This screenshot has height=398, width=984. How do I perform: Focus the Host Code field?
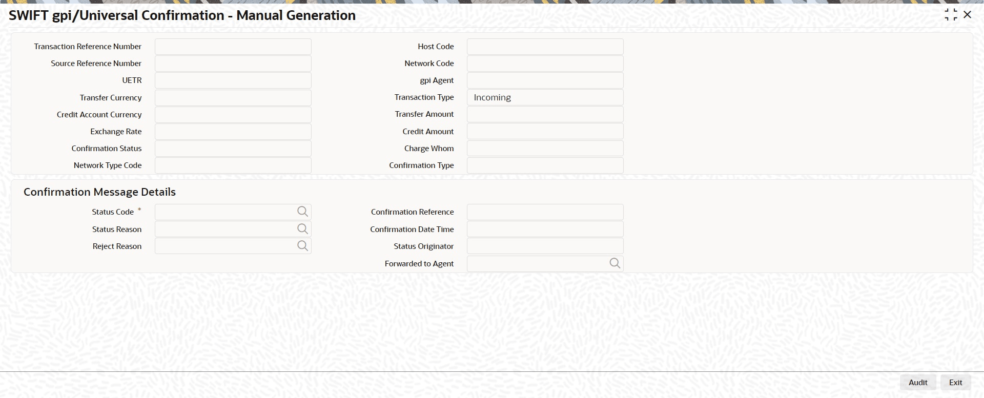click(x=545, y=47)
